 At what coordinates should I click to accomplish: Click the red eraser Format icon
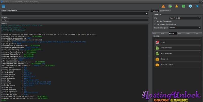pyautogui.click(x=157, y=42)
